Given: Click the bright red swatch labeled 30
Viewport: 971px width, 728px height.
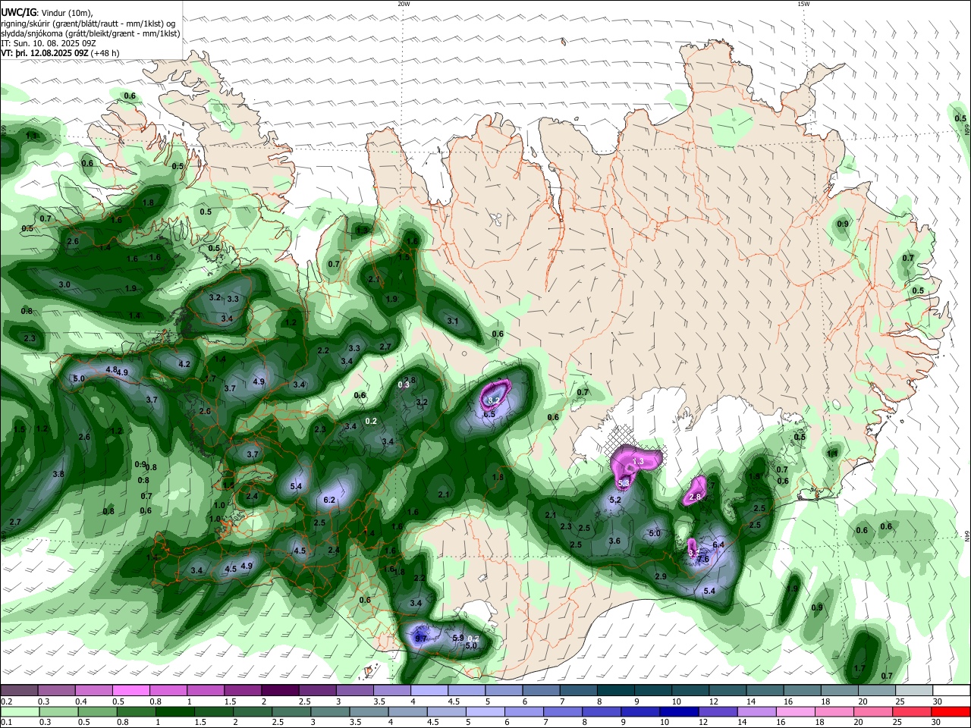Looking at the screenshot, I should tap(951, 711).
